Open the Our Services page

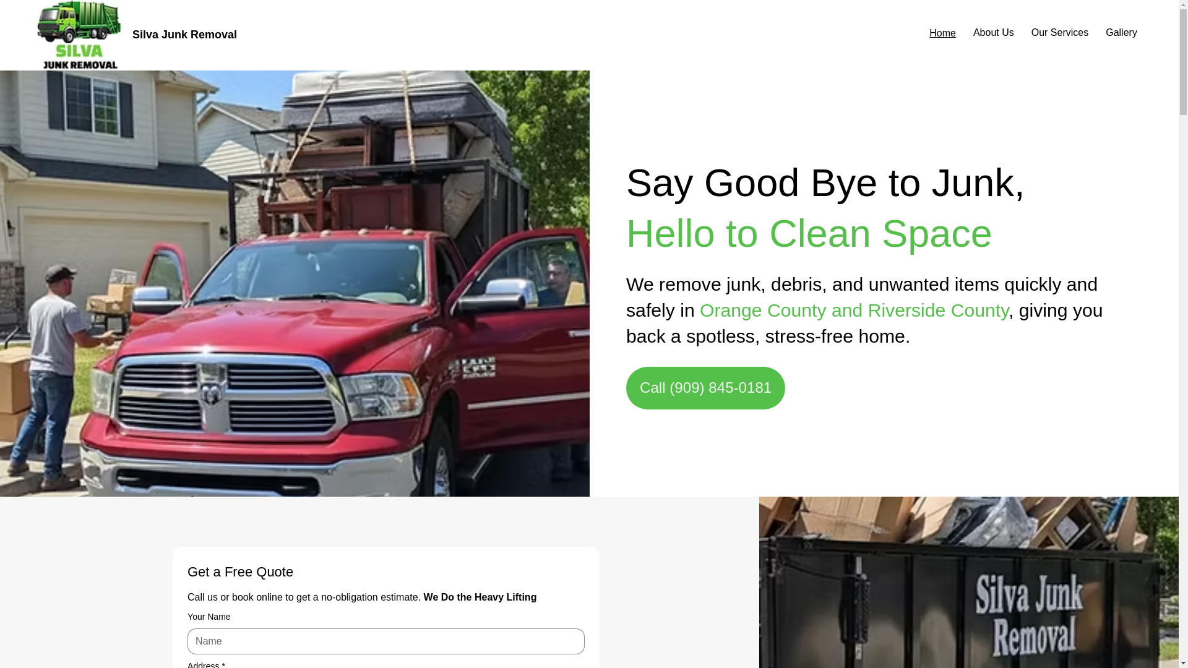tap(1059, 33)
